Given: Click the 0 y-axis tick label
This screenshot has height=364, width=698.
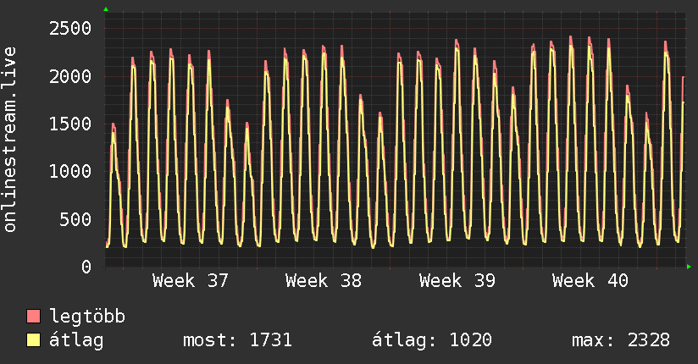Looking at the screenshot, I should 86,267.
